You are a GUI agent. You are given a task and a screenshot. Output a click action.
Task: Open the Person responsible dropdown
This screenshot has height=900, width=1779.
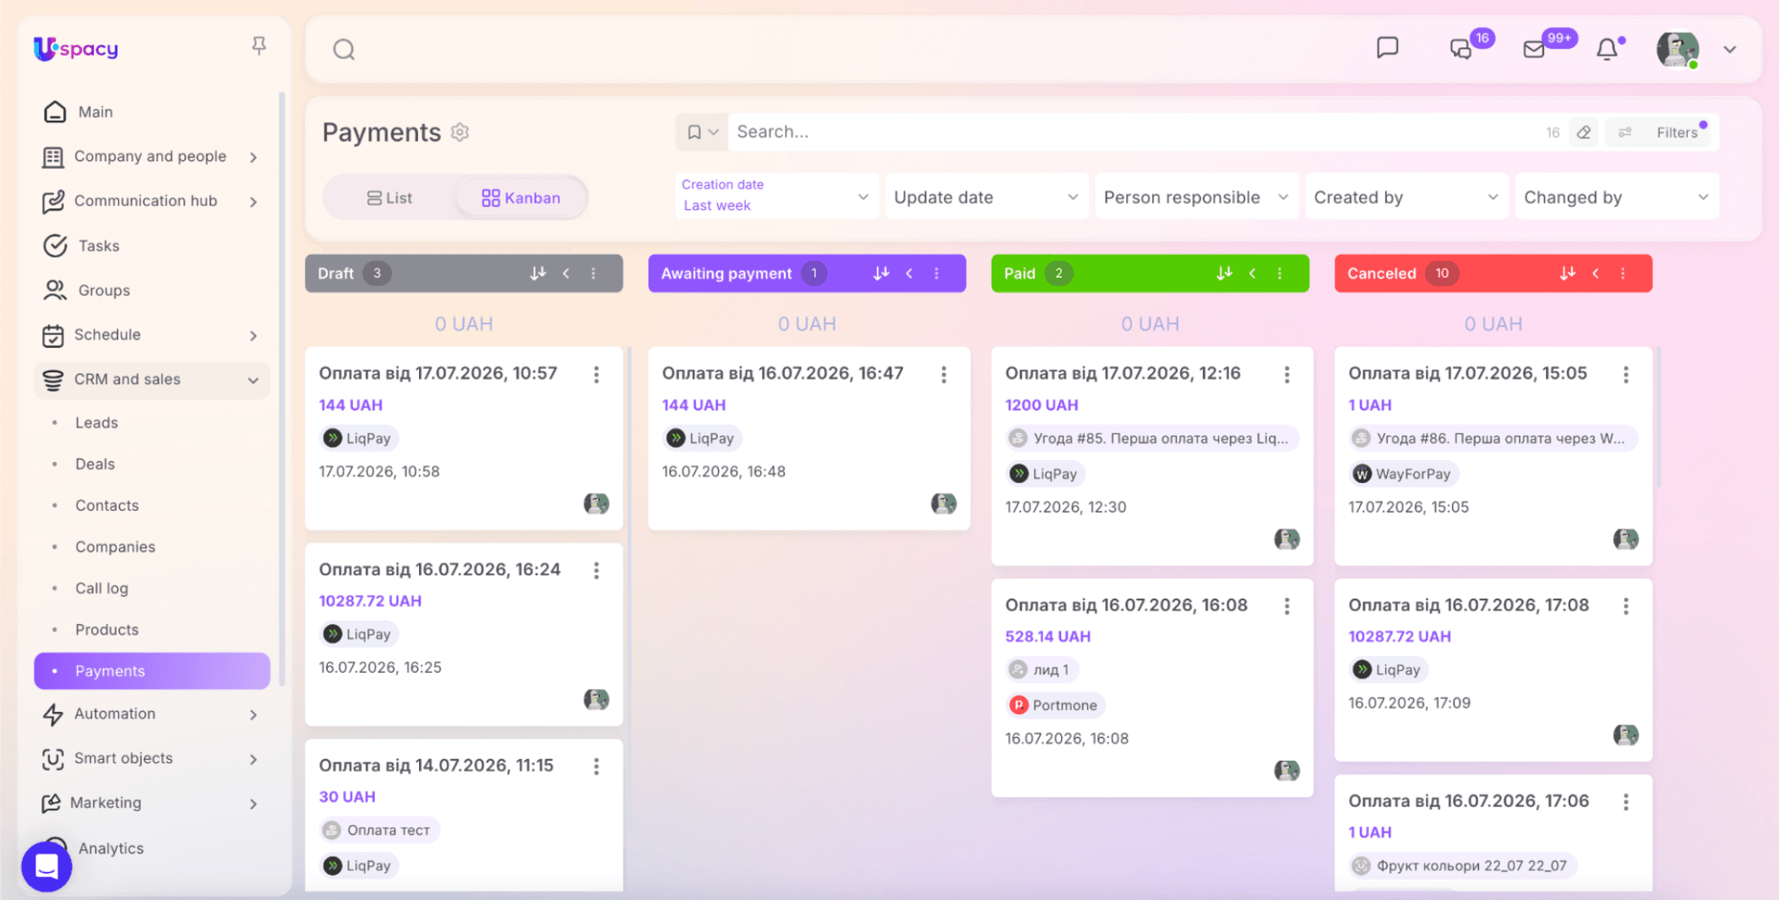[1196, 197]
